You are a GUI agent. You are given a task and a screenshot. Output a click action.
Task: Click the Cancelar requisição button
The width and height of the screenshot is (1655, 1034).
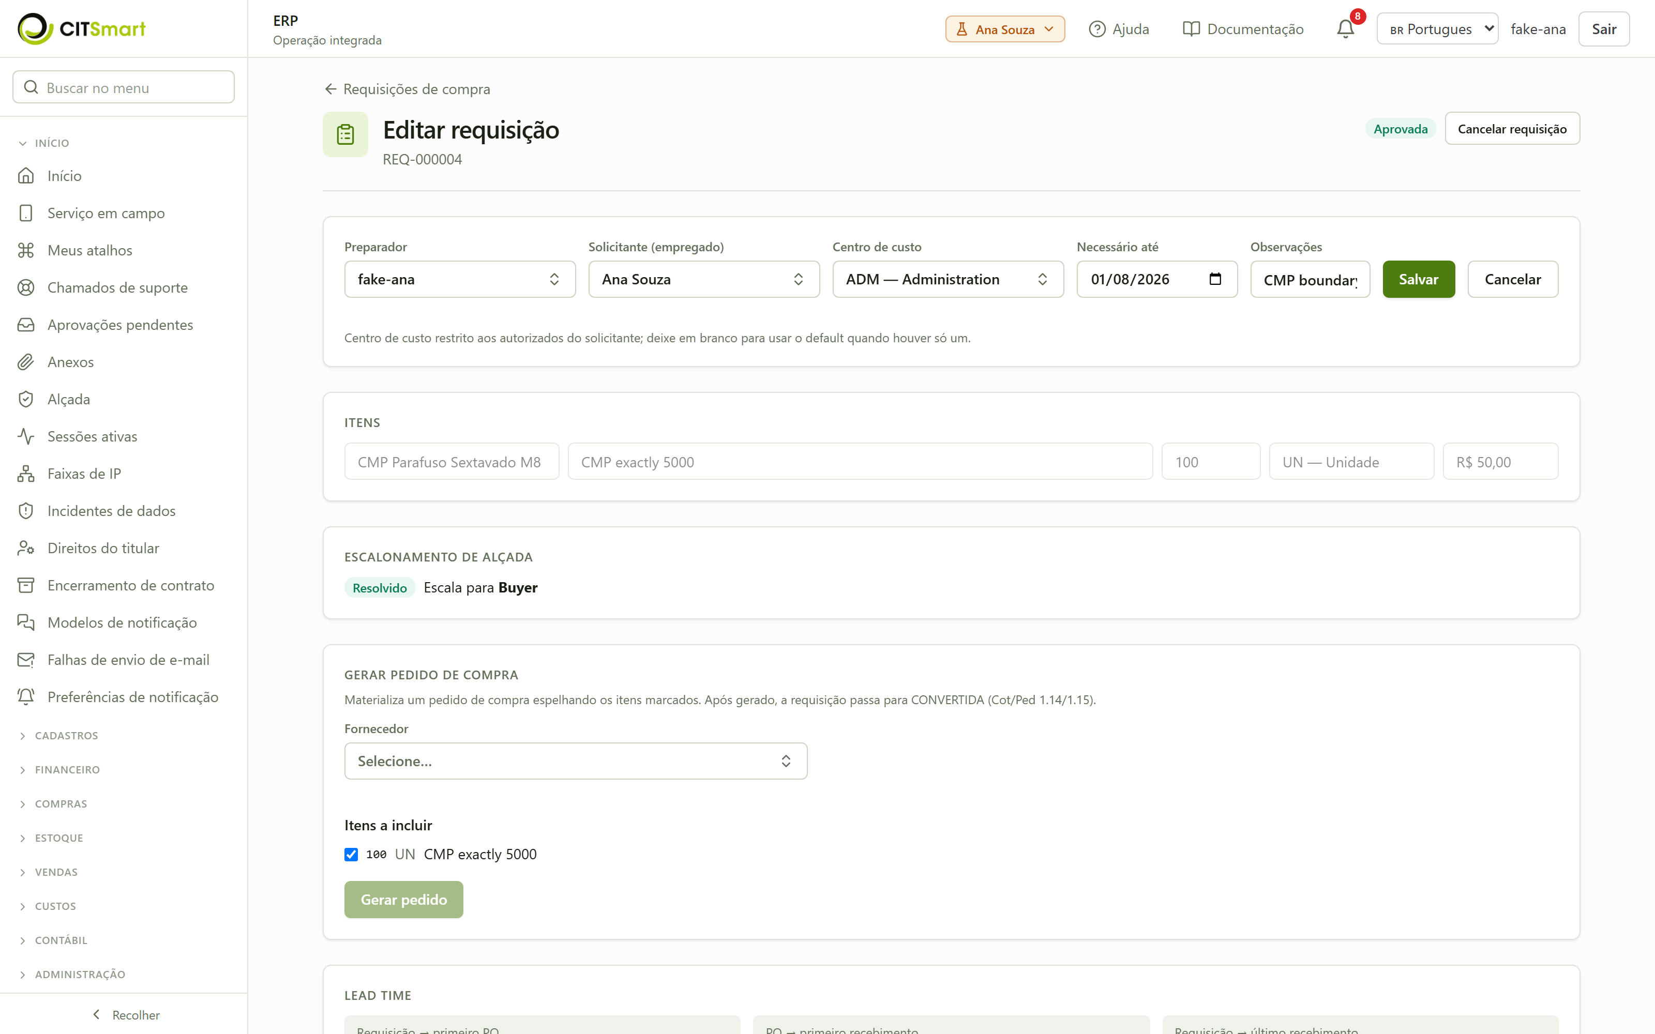[1512, 129]
